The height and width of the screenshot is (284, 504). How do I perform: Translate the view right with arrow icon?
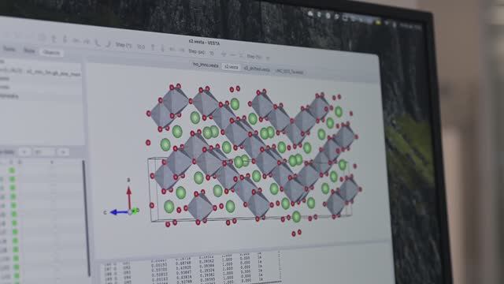pyautogui.click(x=182, y=50)
